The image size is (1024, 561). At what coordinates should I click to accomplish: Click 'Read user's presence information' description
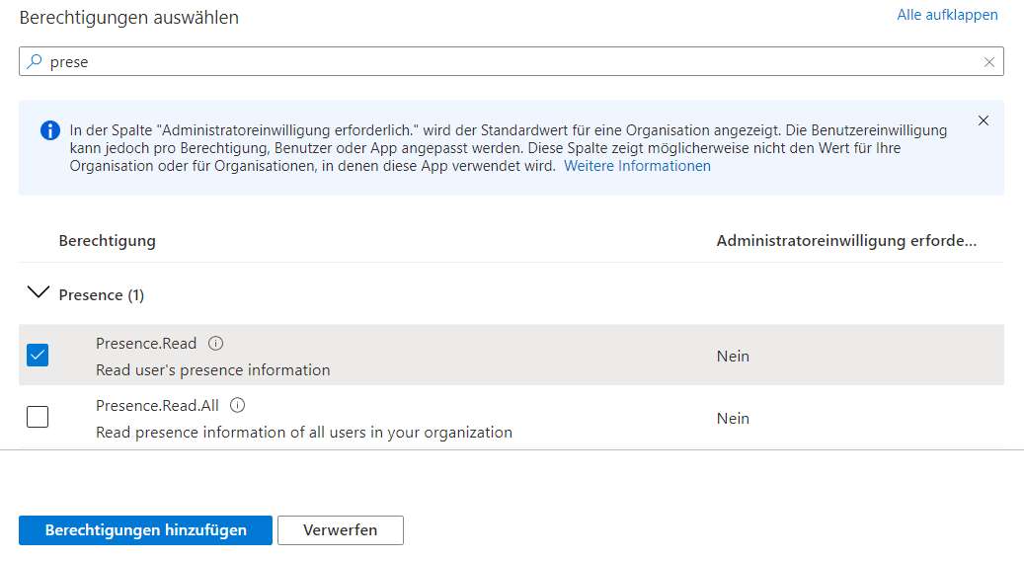(213, 370)
